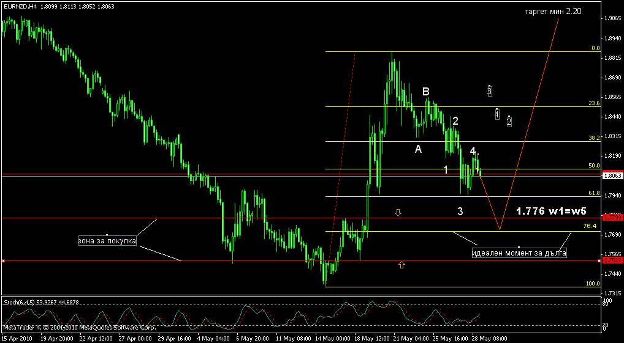Click the 1.7690 price axis value
Image resolution: width=624 pixels, height=343 pixels.
pyautogui.click(x=613, y=235)
